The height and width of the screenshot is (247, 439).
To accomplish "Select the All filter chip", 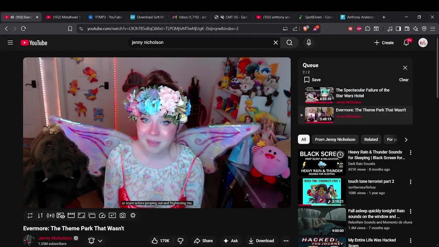I will point(304,140).
